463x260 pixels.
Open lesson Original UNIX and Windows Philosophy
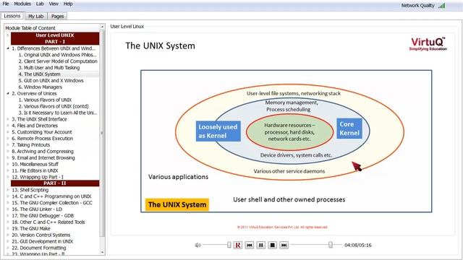tap(58, 55)
